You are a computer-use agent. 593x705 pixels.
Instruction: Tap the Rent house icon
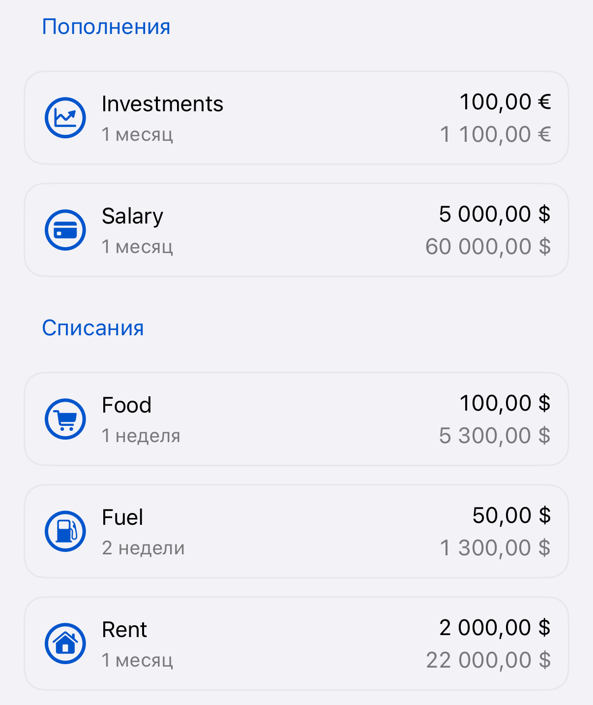(65, 643)
